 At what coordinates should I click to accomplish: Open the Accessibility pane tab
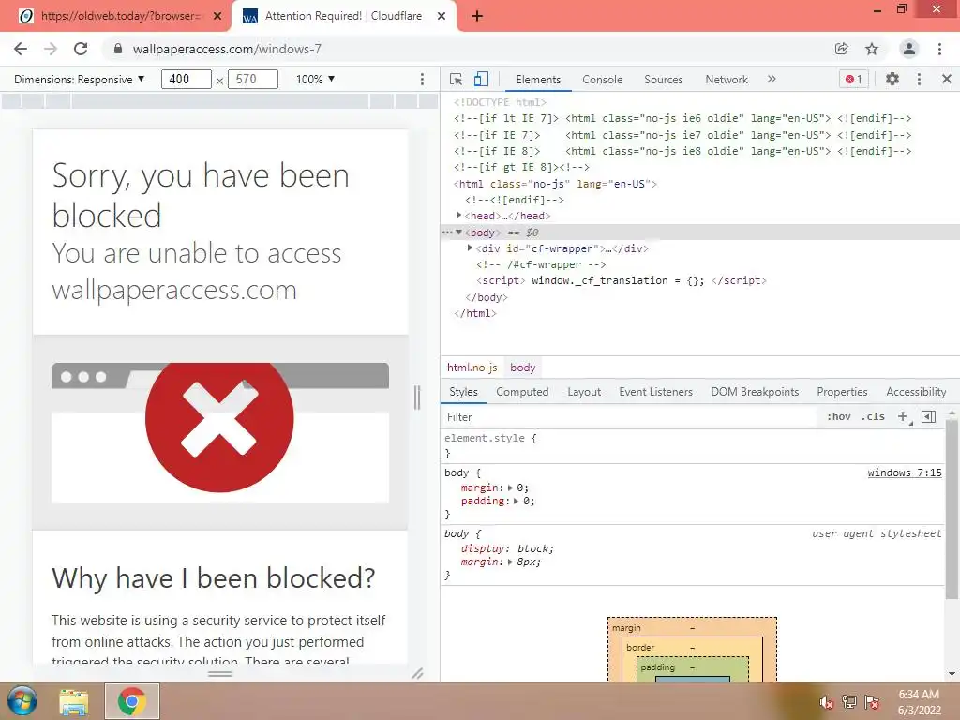(916, 392)
